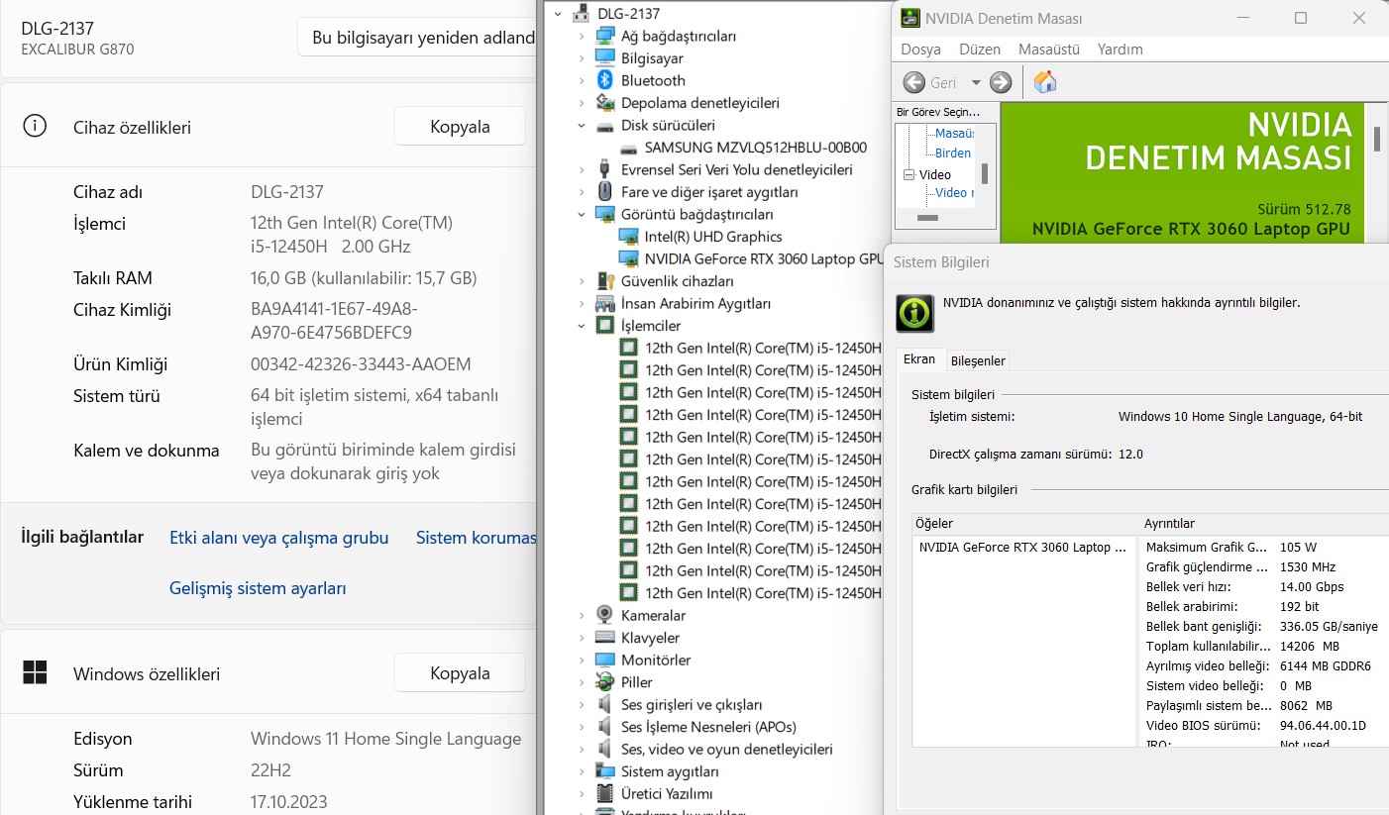Image resolution: width=1389 pixels, height=815 pixels.
Task: Click the İnsan Arabirim Aygıtları icon
Action: coord(605,303)
